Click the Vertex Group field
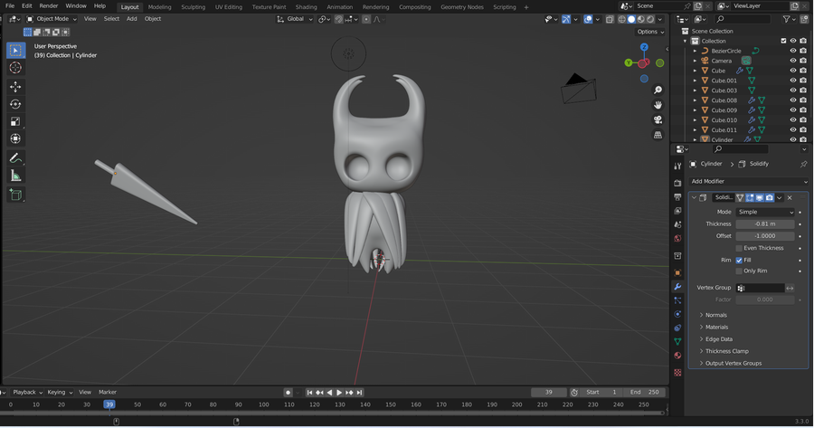 tap(761, 288)
